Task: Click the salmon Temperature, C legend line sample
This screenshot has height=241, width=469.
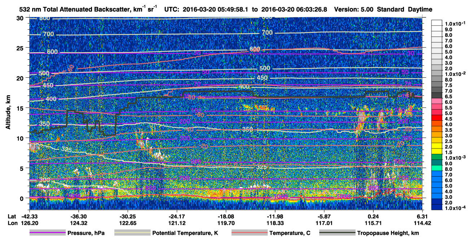Action: [x=249, y=233]
